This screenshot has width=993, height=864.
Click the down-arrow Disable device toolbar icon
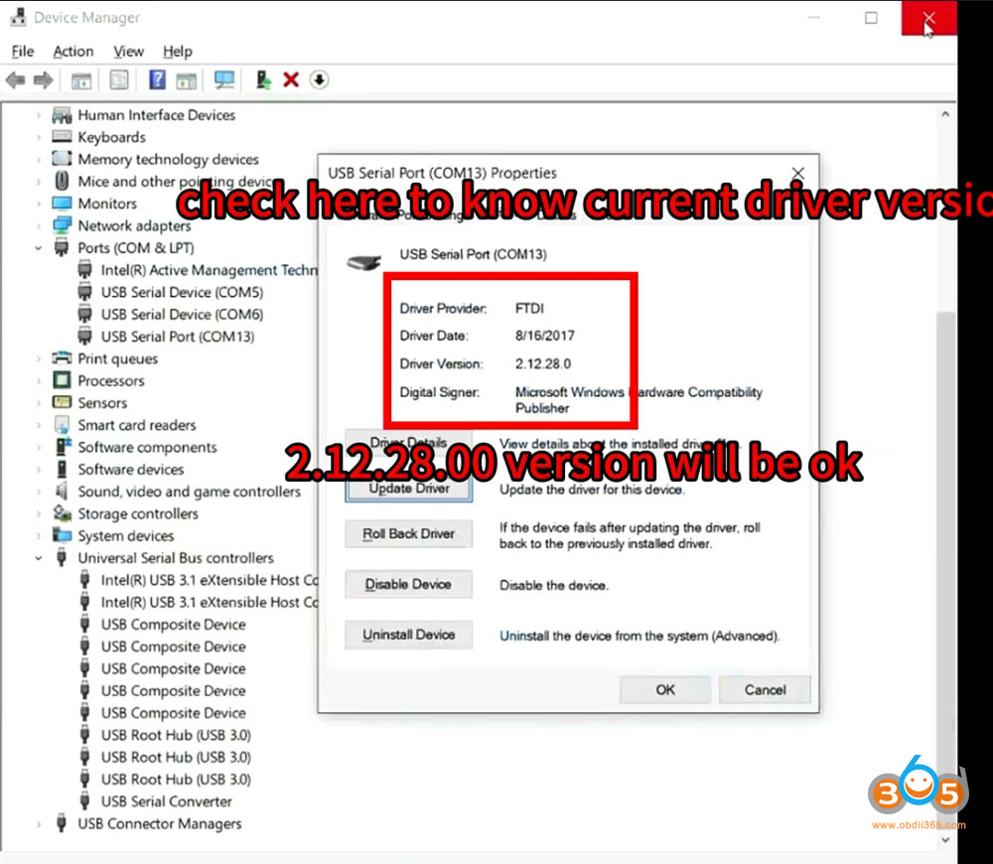click(319, 80)
